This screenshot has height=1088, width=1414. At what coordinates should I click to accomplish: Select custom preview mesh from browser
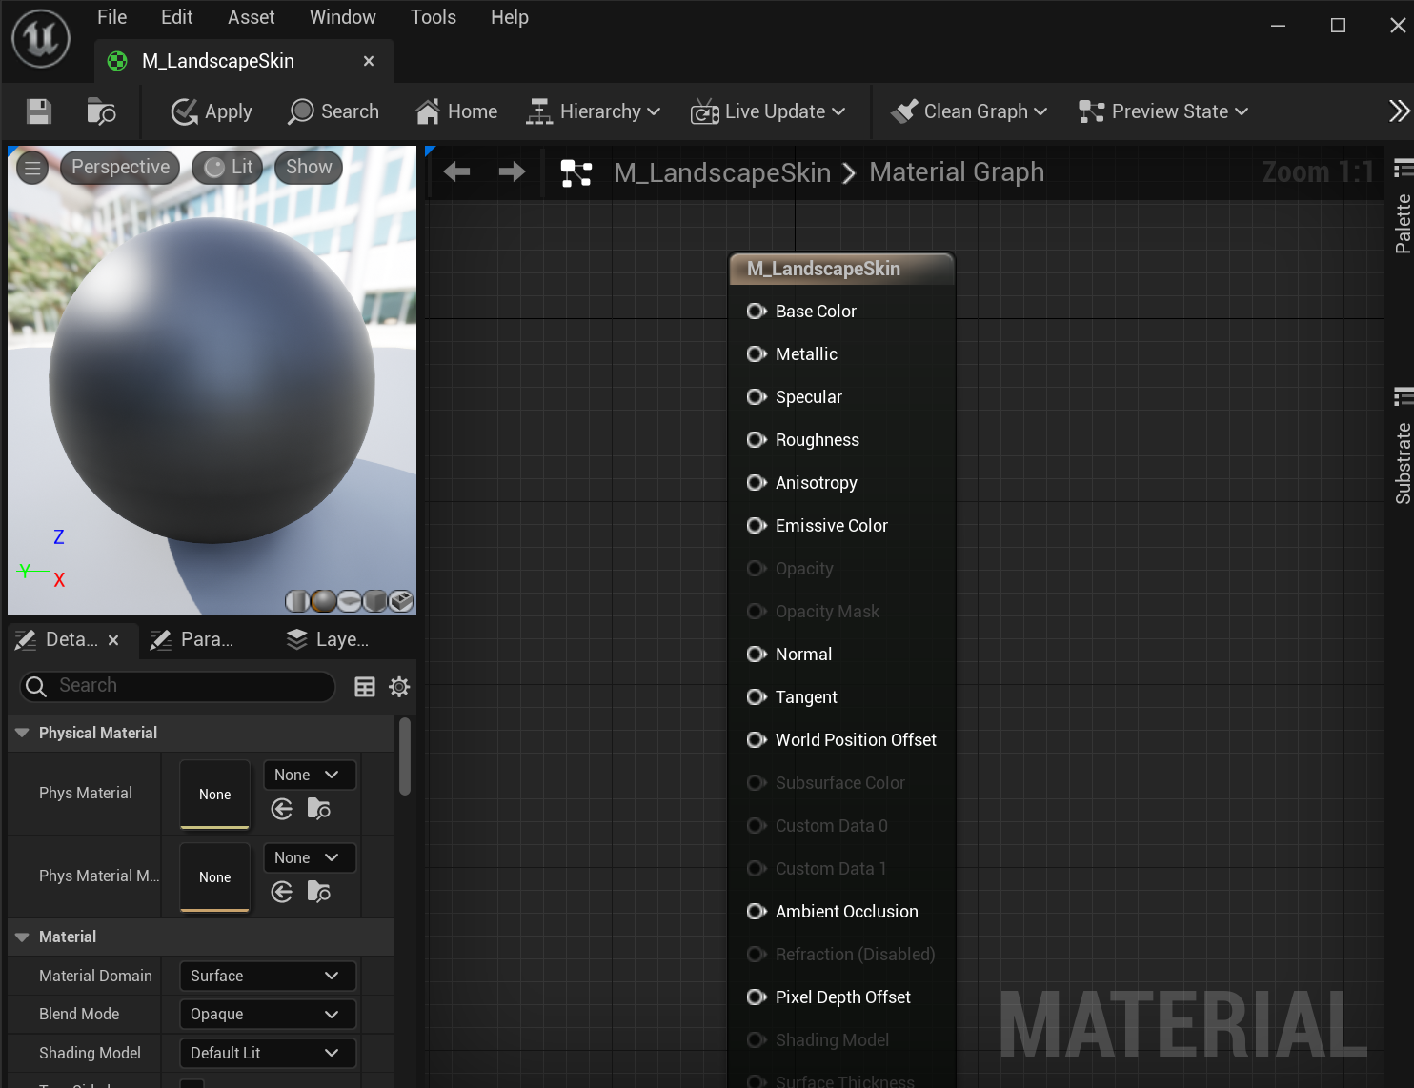400,601
